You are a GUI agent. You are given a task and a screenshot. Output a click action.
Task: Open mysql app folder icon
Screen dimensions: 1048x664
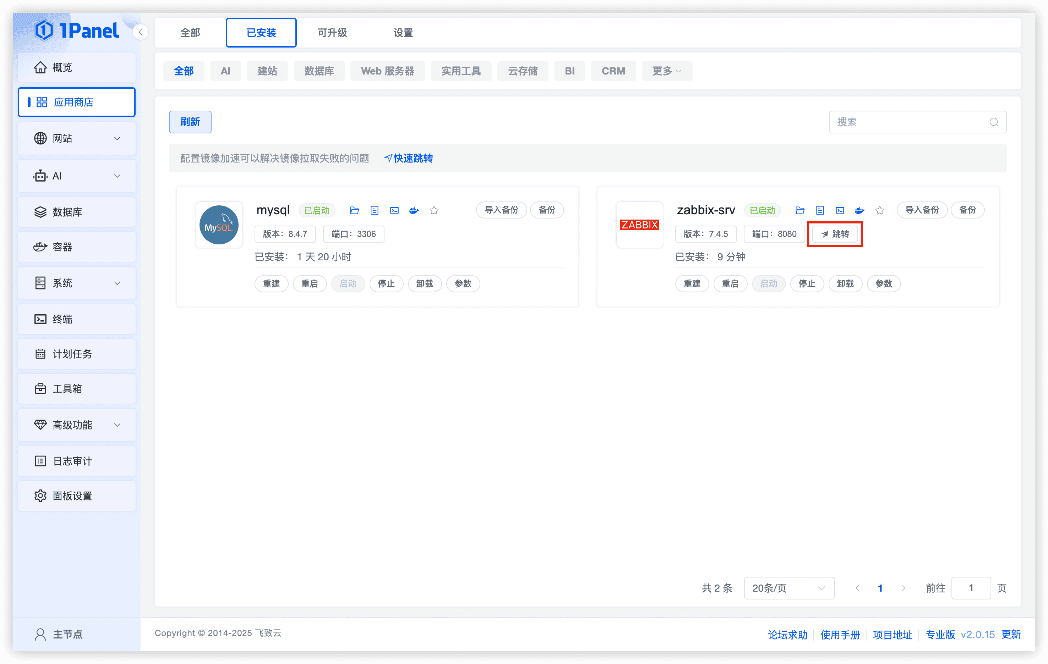coord(354,210)
